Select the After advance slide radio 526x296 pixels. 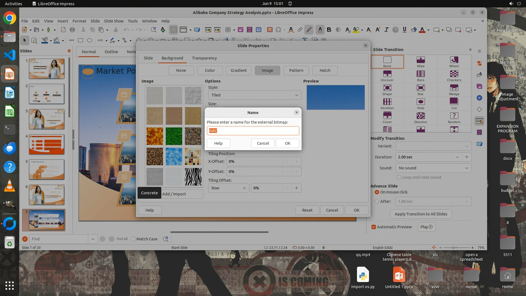[377, 201]
